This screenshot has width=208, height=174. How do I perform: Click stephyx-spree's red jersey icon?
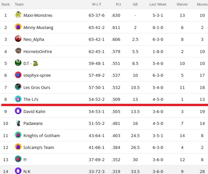[x=18, y=75]
